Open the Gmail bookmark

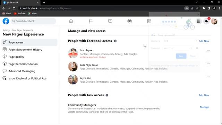coord(7,14)
